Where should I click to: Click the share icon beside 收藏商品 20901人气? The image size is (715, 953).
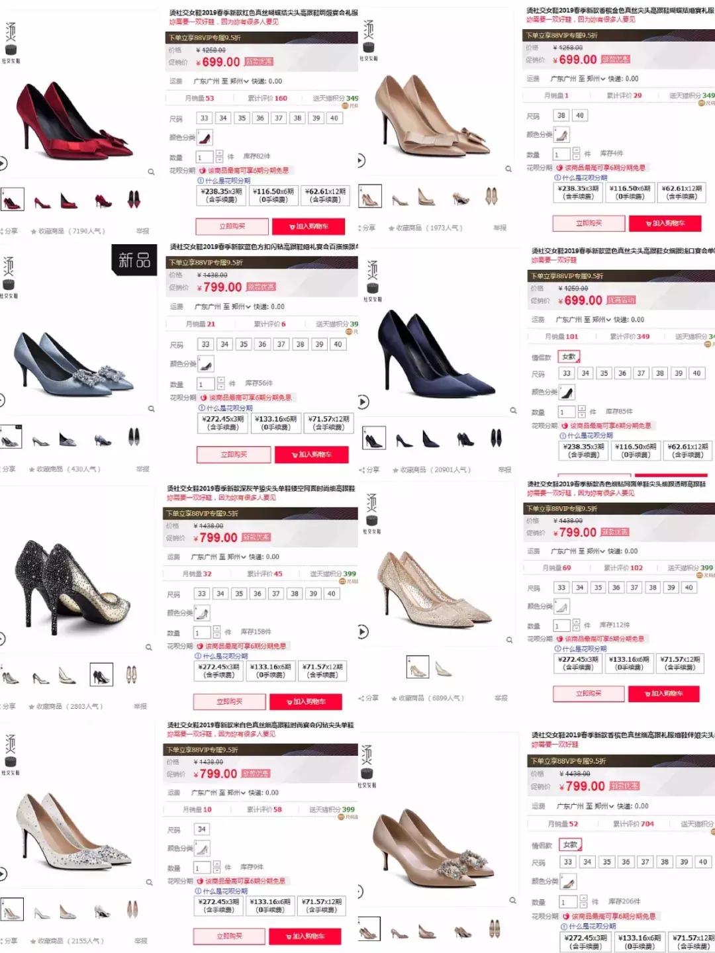coord(362,470)
